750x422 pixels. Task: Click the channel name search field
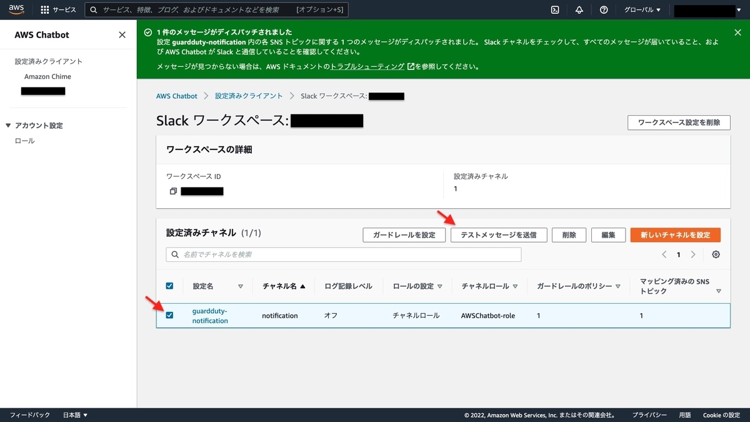(x=342, y=254)
